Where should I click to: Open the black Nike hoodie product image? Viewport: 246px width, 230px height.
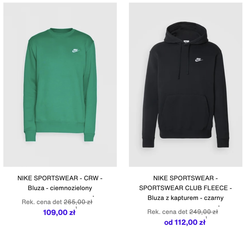coord(186,85)
